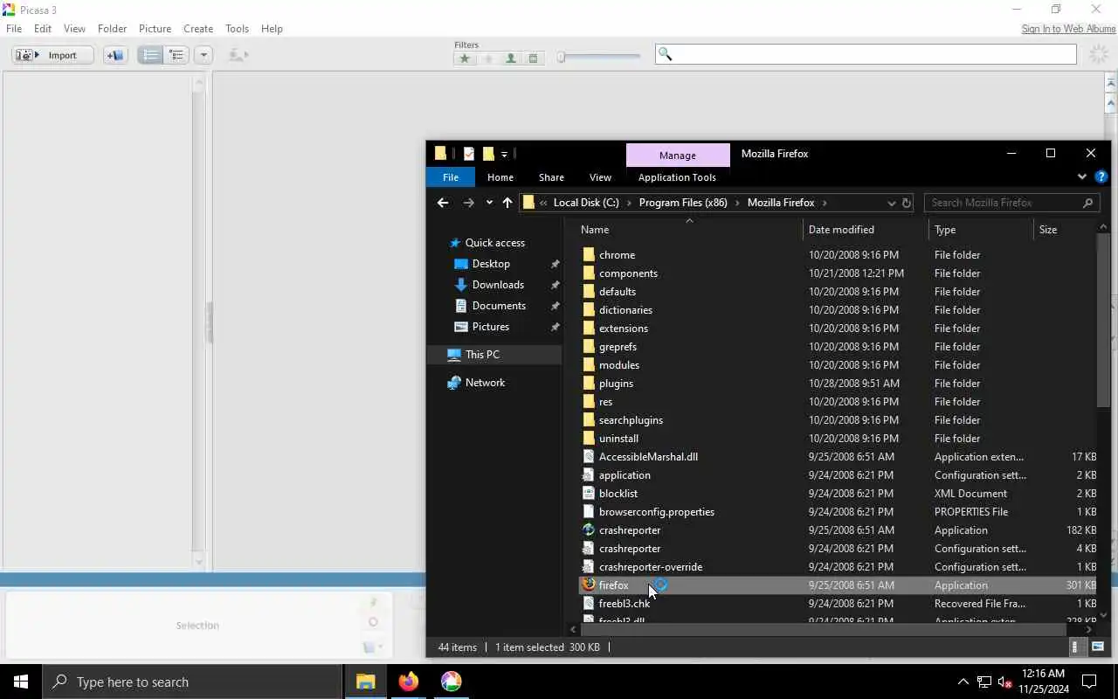The width and height of the screenshot is (1118, 699).
Task: Toggle the starred photos filter in Picasa
Action: point(465,59)
